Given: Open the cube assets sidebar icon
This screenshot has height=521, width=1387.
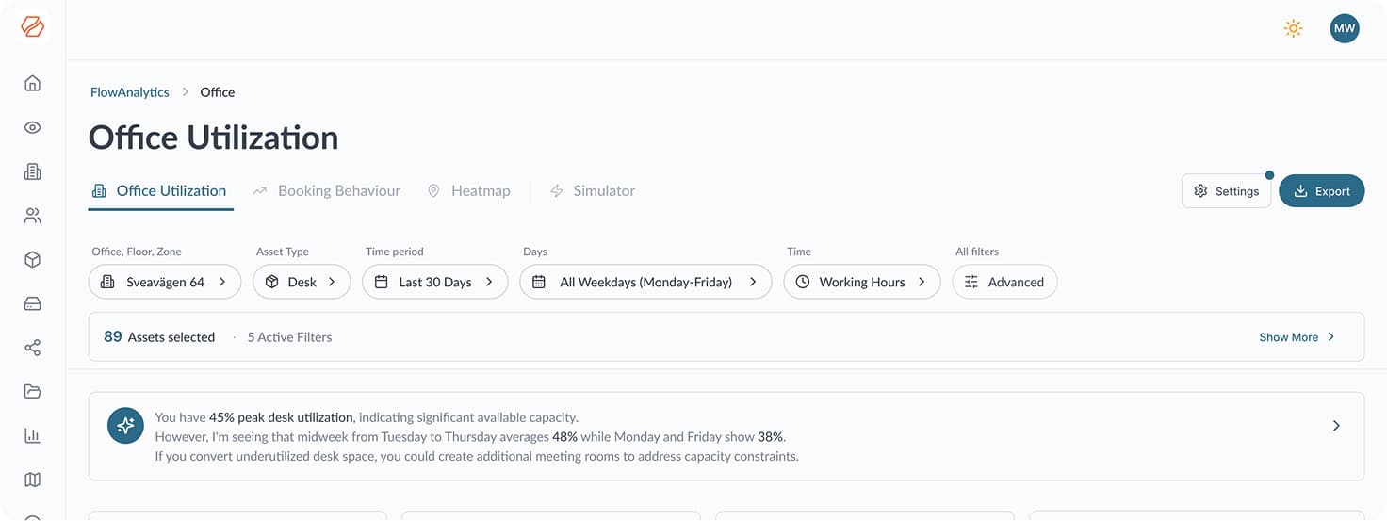Looking at the screenshot, I should [x=33, y=260].
